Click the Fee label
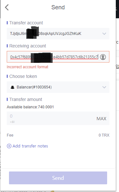This screenshot has width=119, height=192. 10,135
